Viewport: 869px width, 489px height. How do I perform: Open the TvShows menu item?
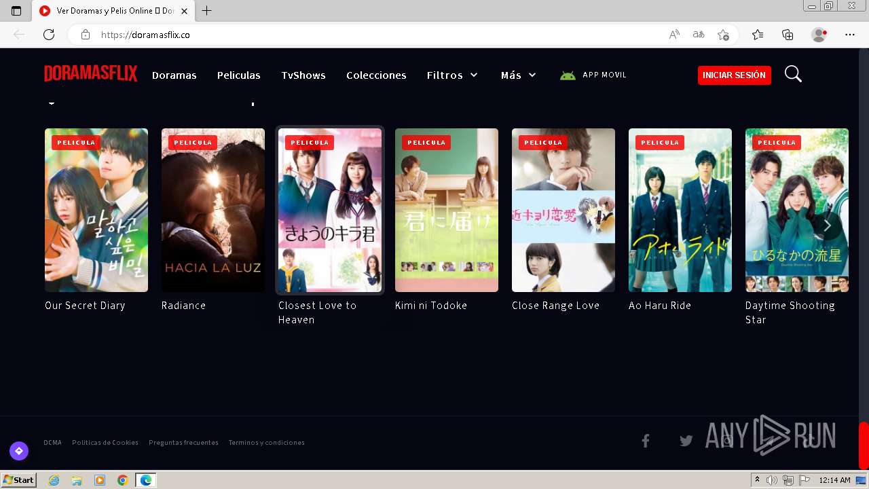303,75
